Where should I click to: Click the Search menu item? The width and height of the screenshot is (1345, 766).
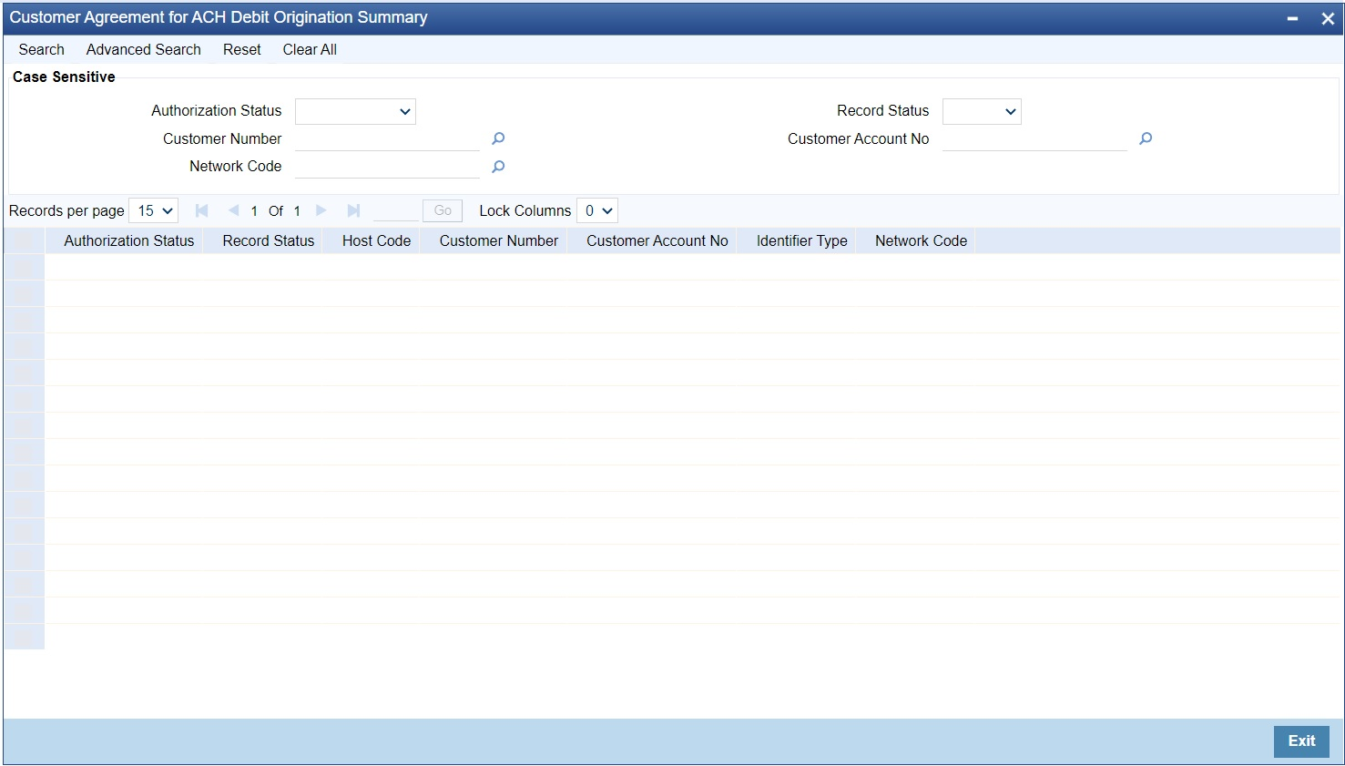(x=42, y=49)
